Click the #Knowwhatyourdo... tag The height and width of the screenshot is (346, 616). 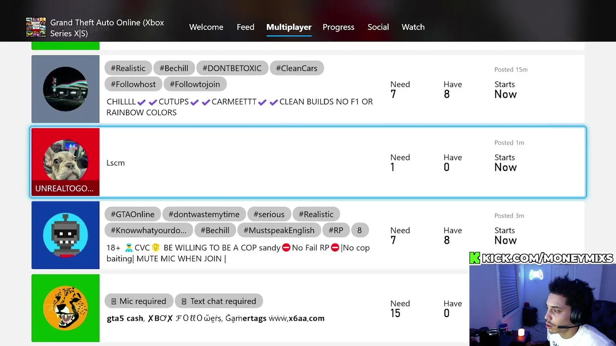[x=149, y=230]
